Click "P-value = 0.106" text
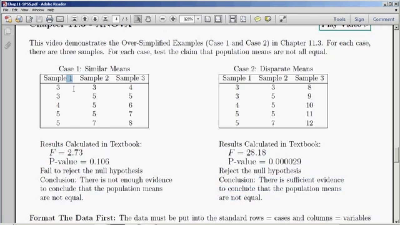Viewport: 400px width, 225px height. tap(79, 162)
